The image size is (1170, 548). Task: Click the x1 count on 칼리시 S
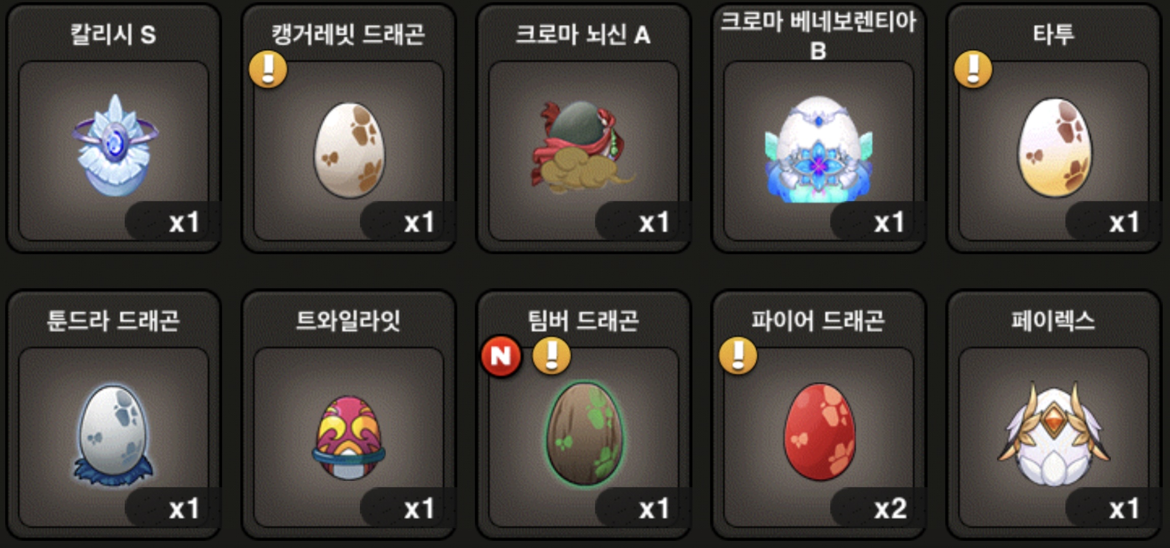coord(184,222)
